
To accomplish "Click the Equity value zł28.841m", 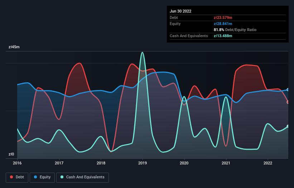I will click(223, 24).
